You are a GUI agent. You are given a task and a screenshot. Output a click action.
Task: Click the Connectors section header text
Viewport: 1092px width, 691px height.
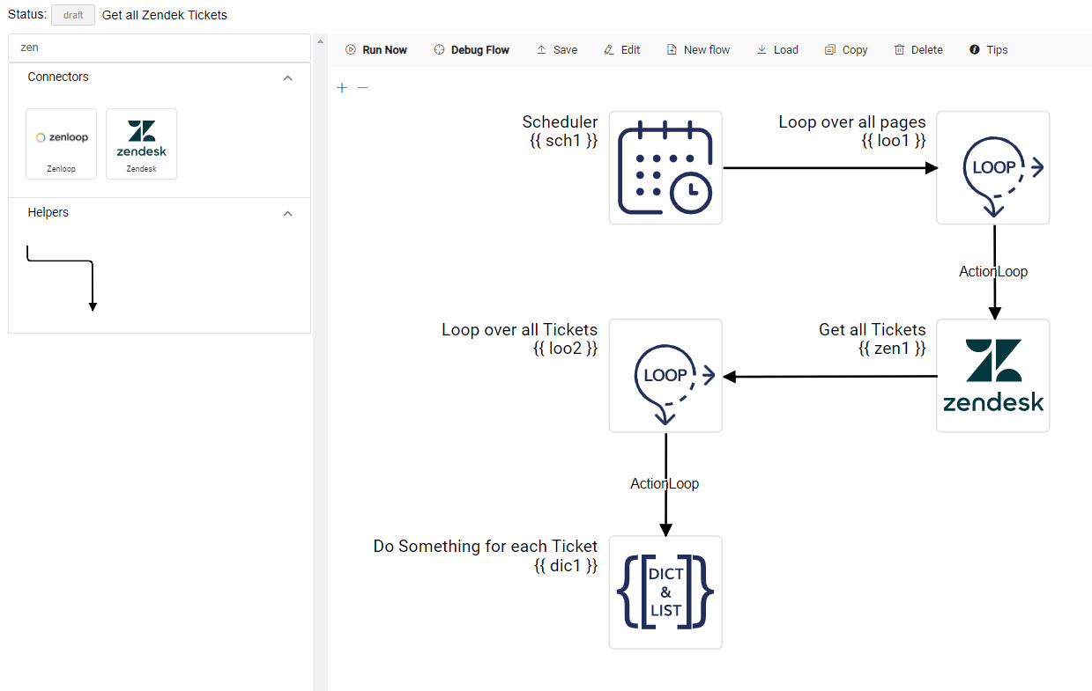click(x=58, y=77)
